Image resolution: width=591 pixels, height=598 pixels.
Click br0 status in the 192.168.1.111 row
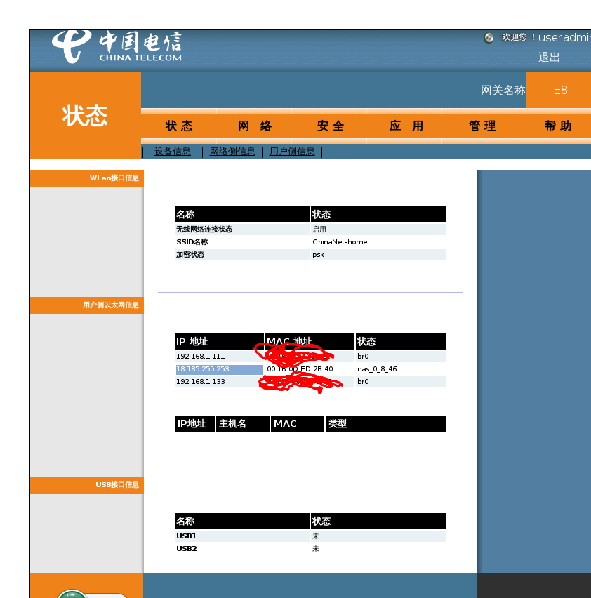pos(363,357)
